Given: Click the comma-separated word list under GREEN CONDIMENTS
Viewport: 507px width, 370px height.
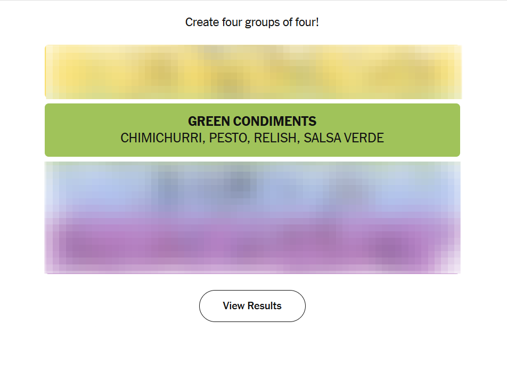Looking at the screenshot, I should click(x=252, y=138).
